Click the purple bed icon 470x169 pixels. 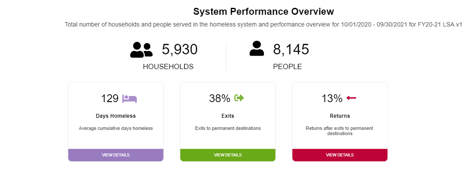tap(129, 99)
